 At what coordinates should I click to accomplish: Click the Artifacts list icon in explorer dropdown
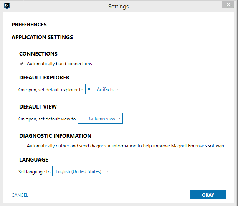(x=91, y=89)
